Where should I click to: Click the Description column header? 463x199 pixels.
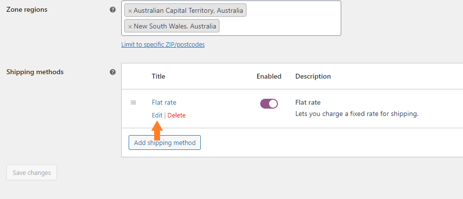tap(313, 76)
